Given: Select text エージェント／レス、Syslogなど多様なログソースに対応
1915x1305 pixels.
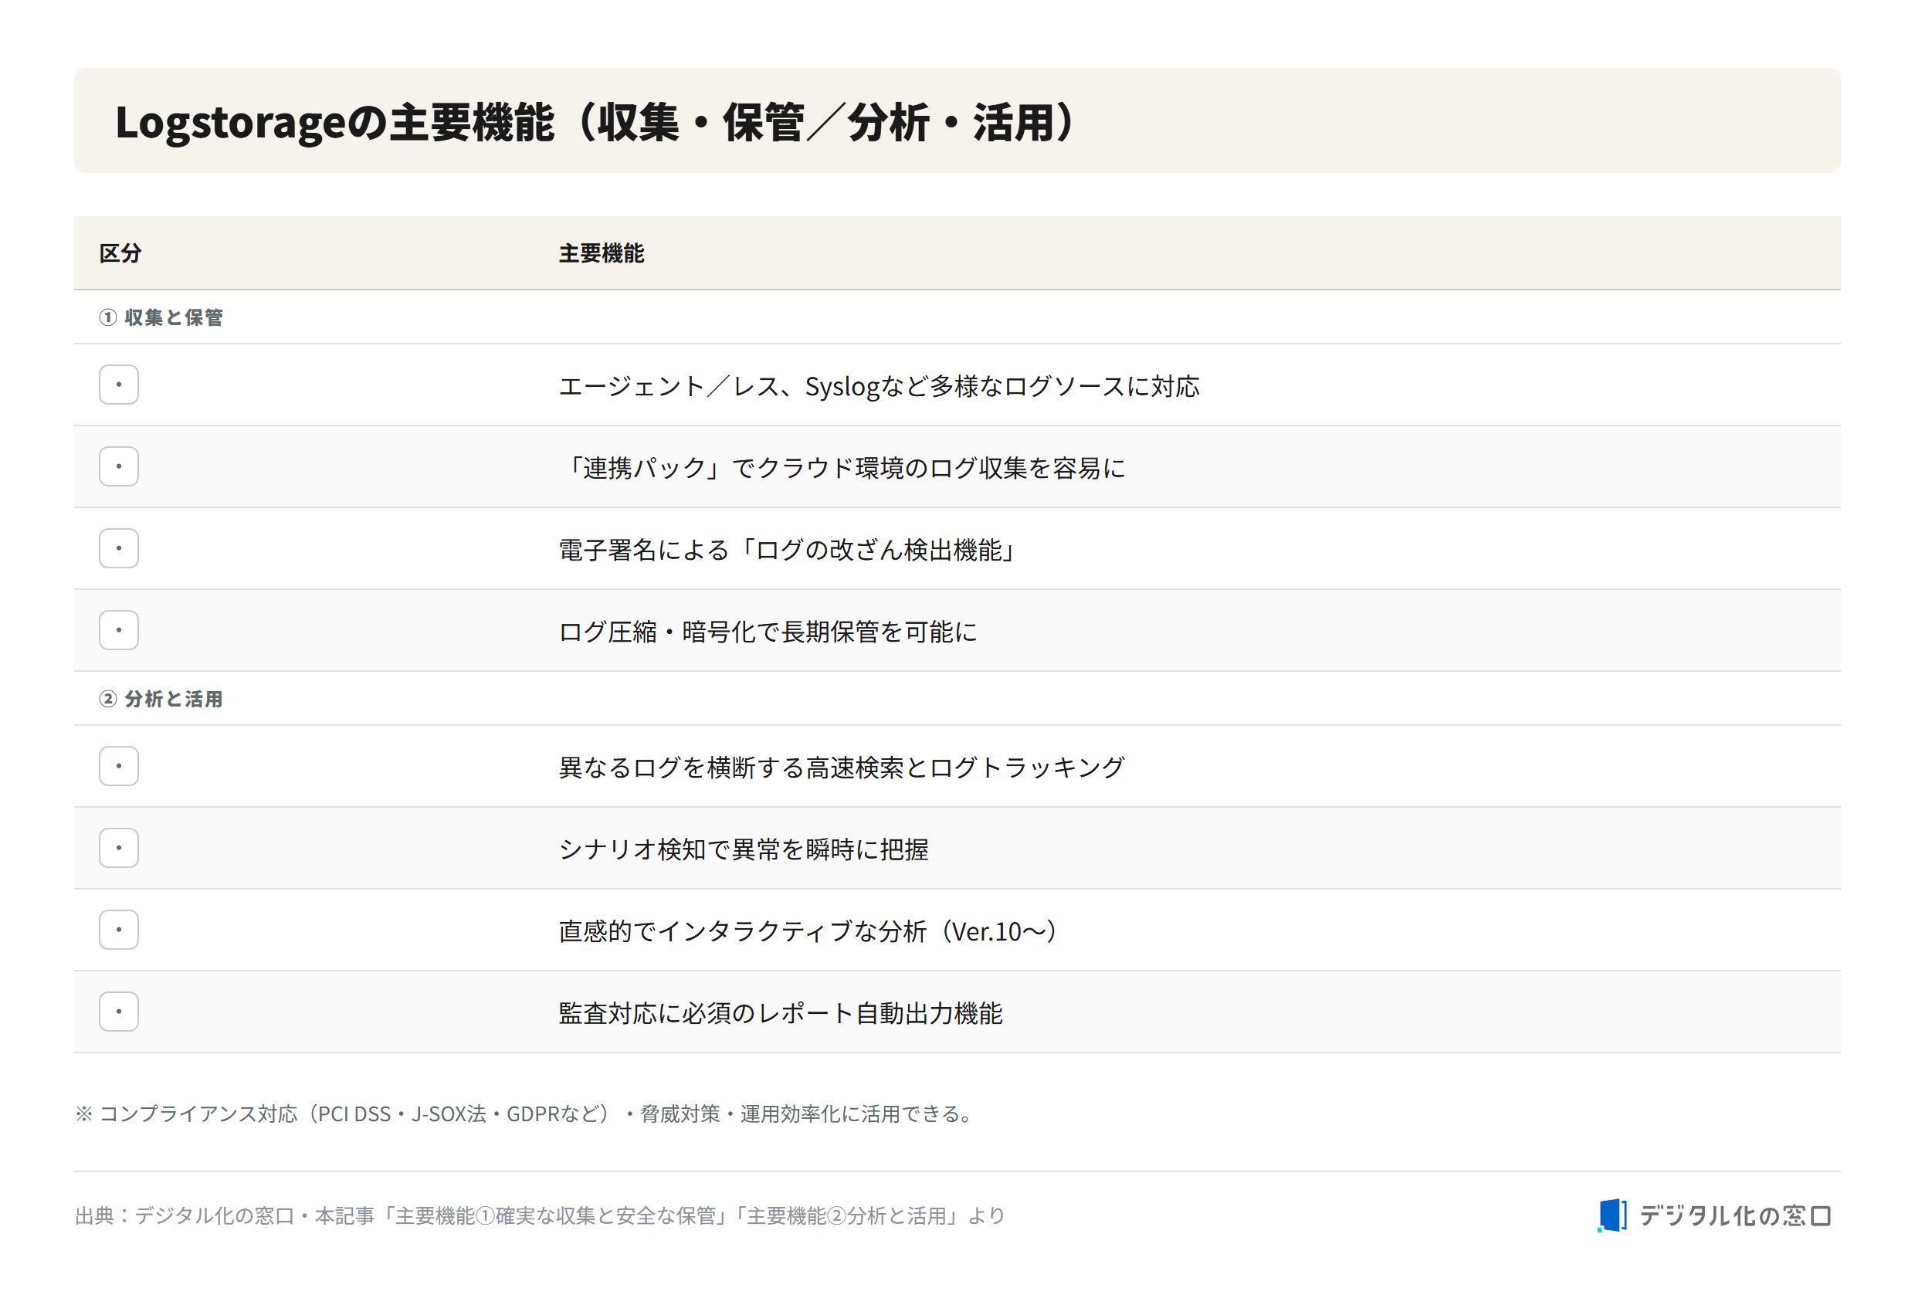Looking at the screenshot, I should [880, 385].
